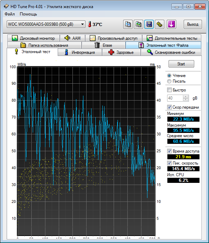Toggle the Скор.передачи checkbox
This screenshot has height=243, width=209.
point(169,107)
